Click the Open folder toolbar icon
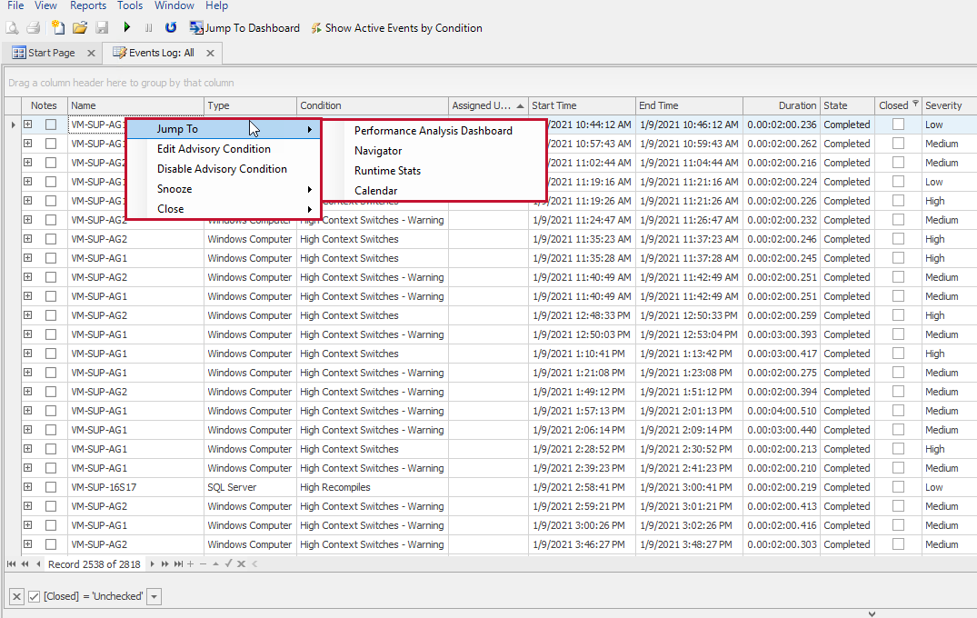This screenshot has height=618, width=977. click(80, 28)
